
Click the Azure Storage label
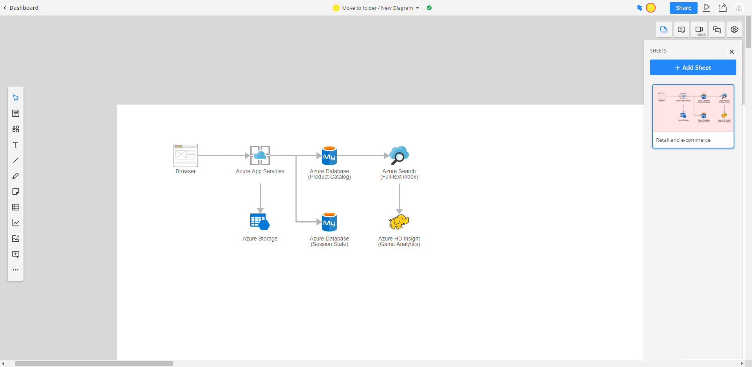click(x=260, y=239)
